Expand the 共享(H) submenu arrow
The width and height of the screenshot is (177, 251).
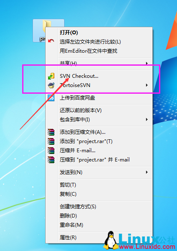coord(147,64)
